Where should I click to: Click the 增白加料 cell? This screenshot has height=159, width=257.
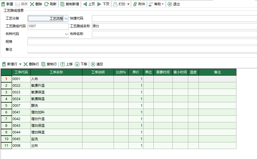pos(56,112)
